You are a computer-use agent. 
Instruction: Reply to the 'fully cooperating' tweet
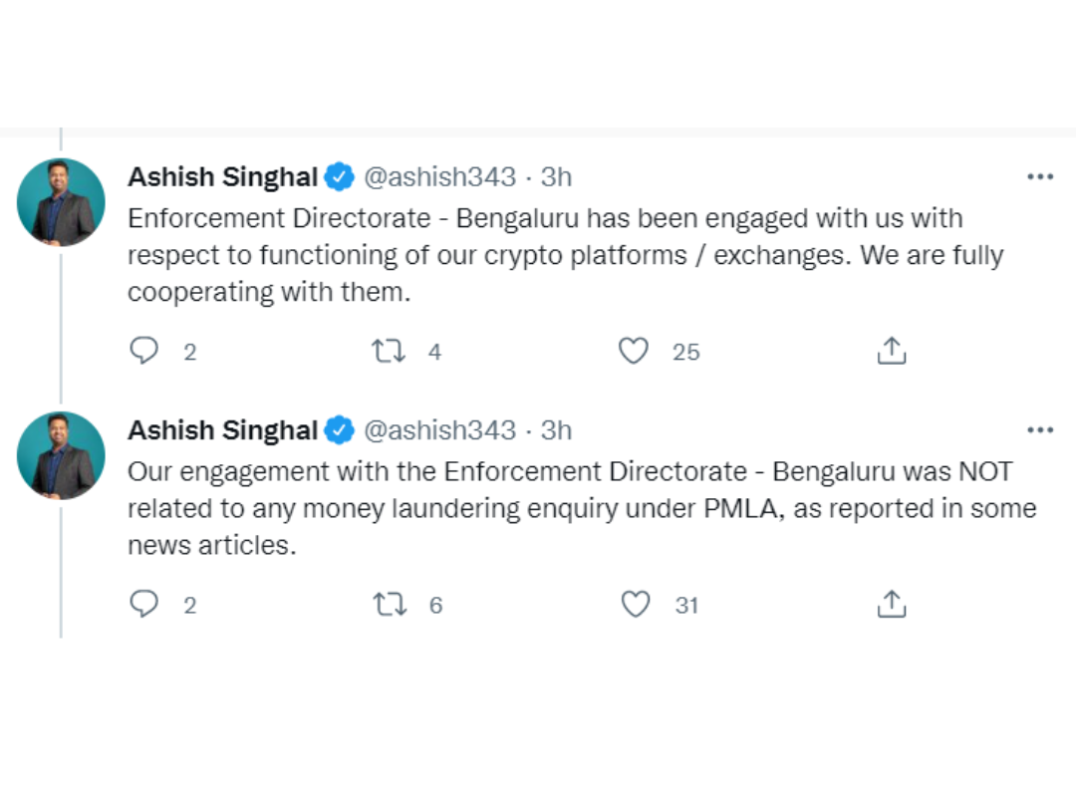145,351
